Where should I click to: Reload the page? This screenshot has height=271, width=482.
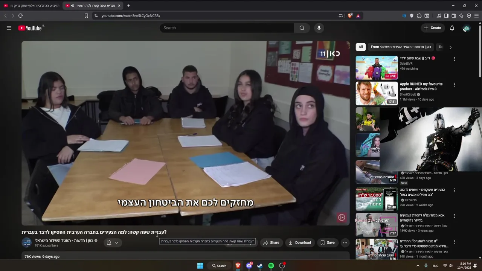click(20, 16)
